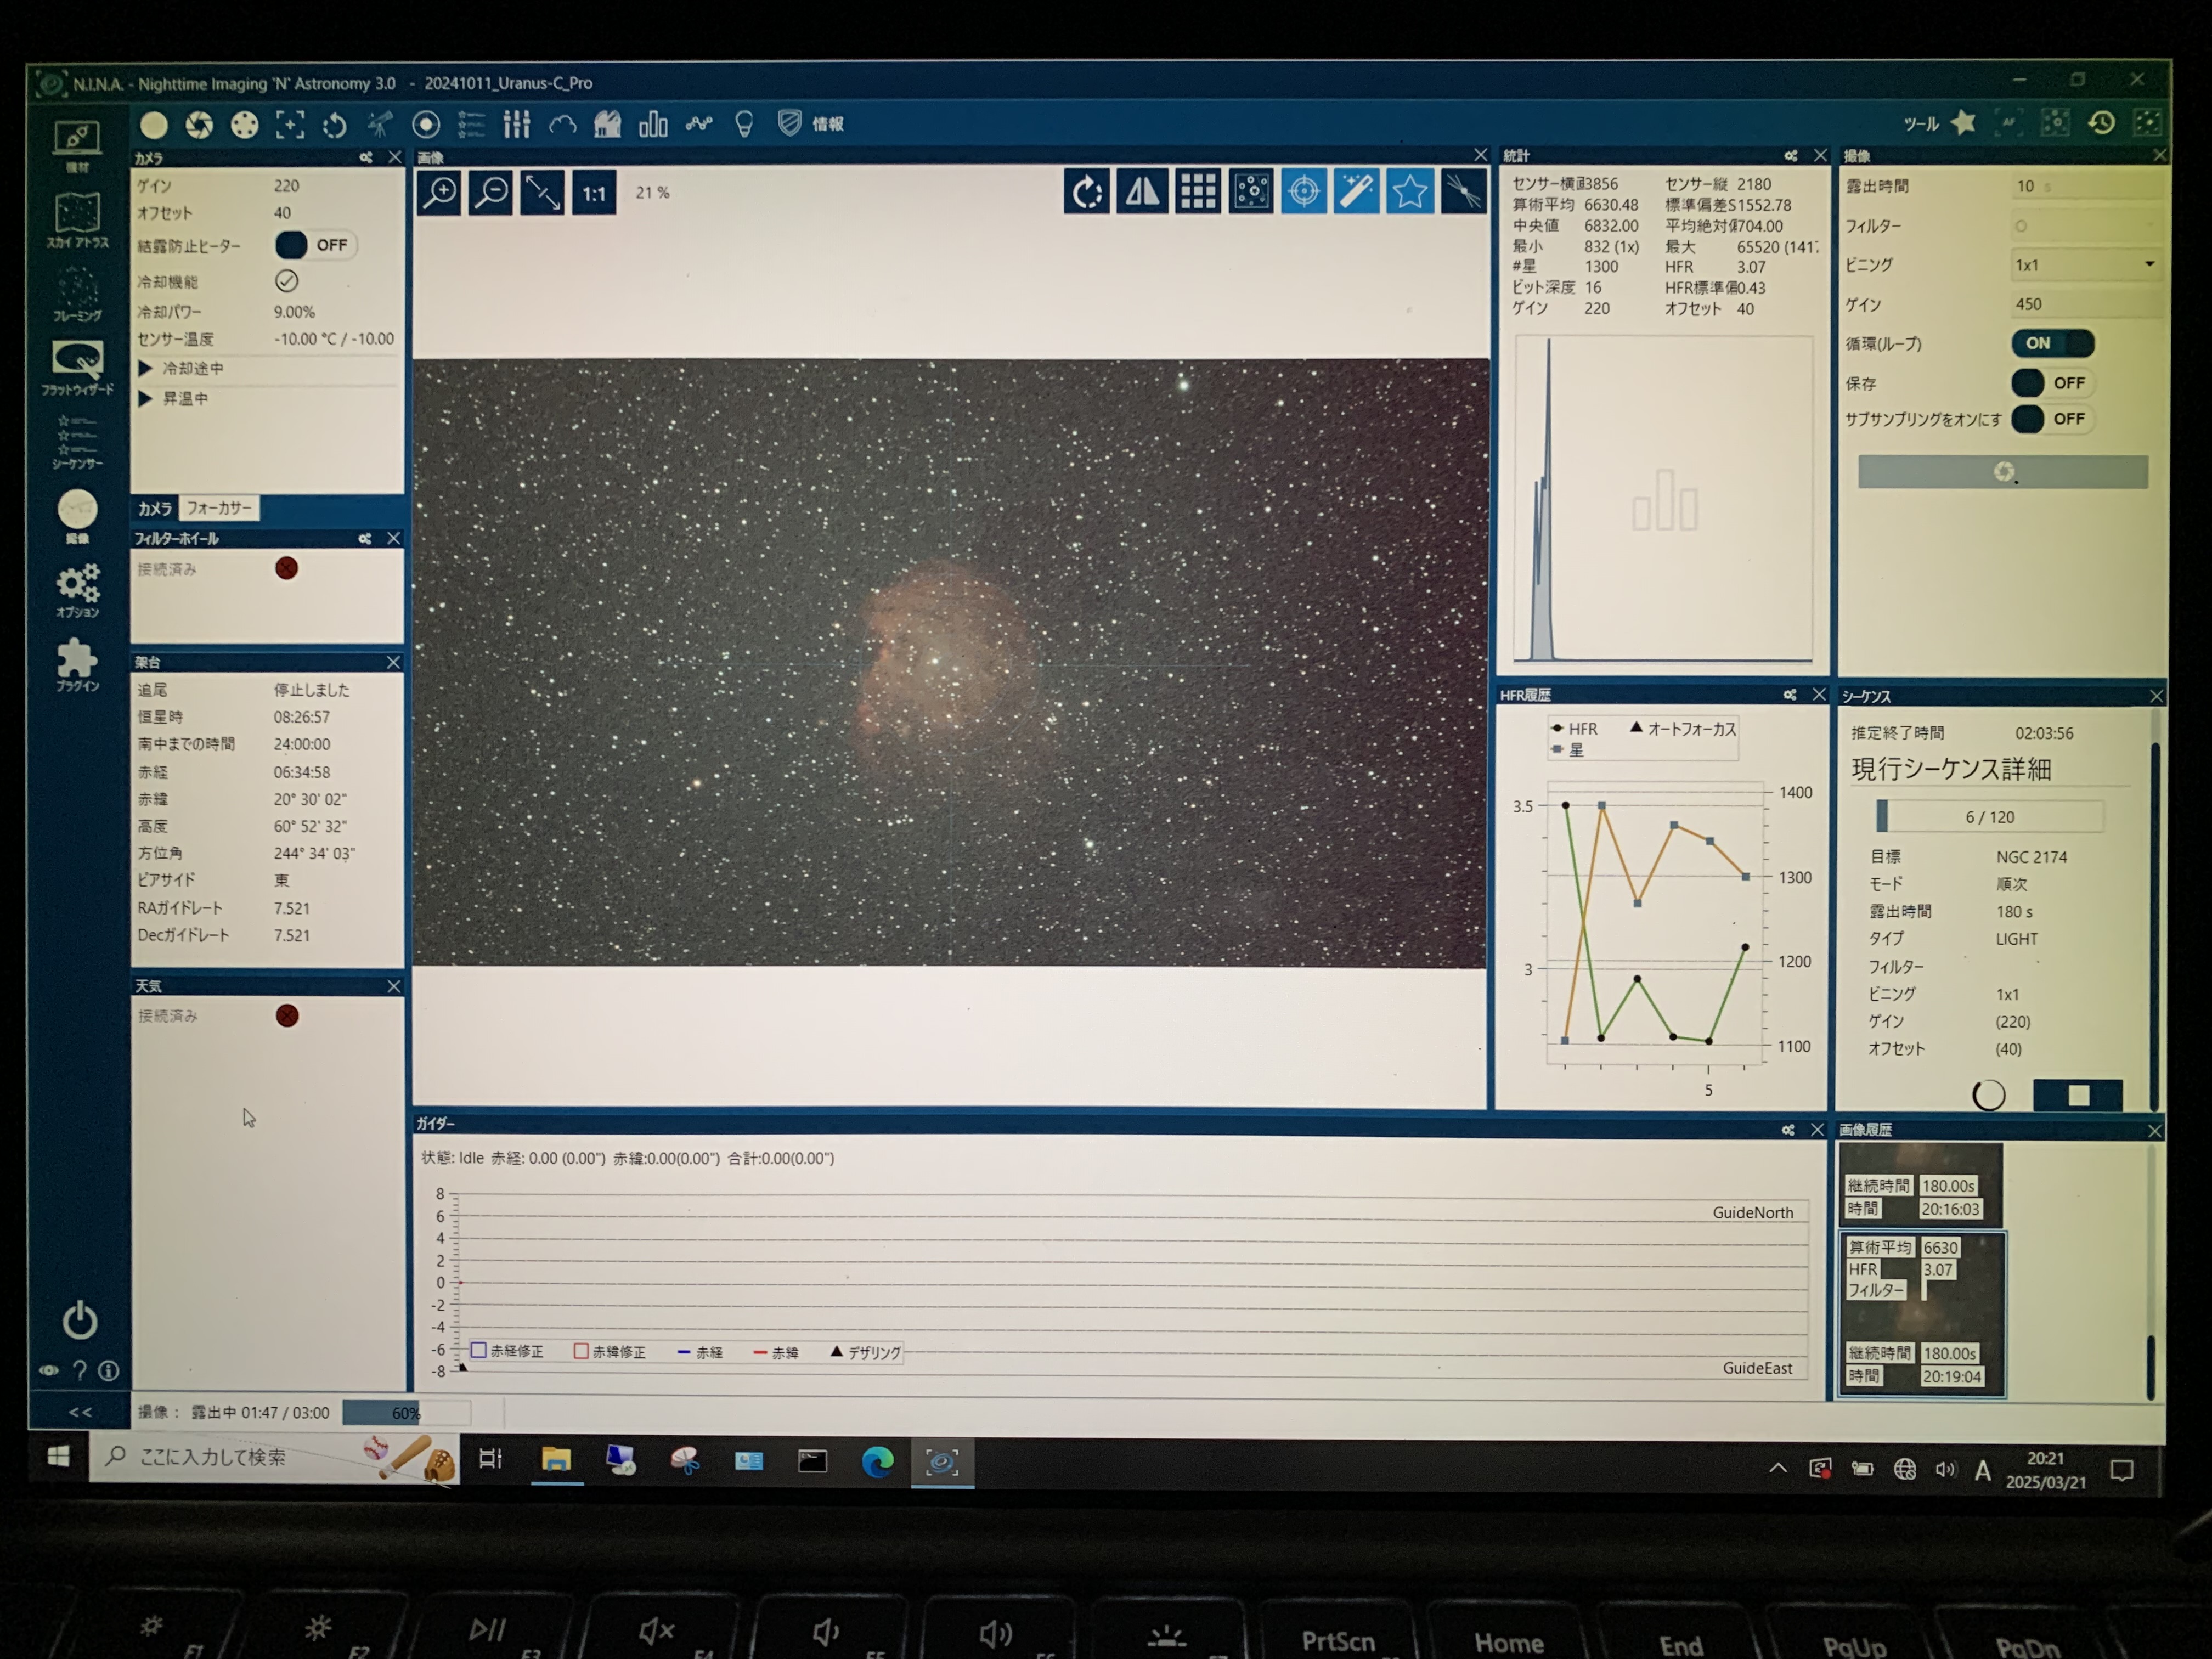Close the ガイダー panel
This screenshot has width=2212, height=1659.
click(x=1817, y=1130)
